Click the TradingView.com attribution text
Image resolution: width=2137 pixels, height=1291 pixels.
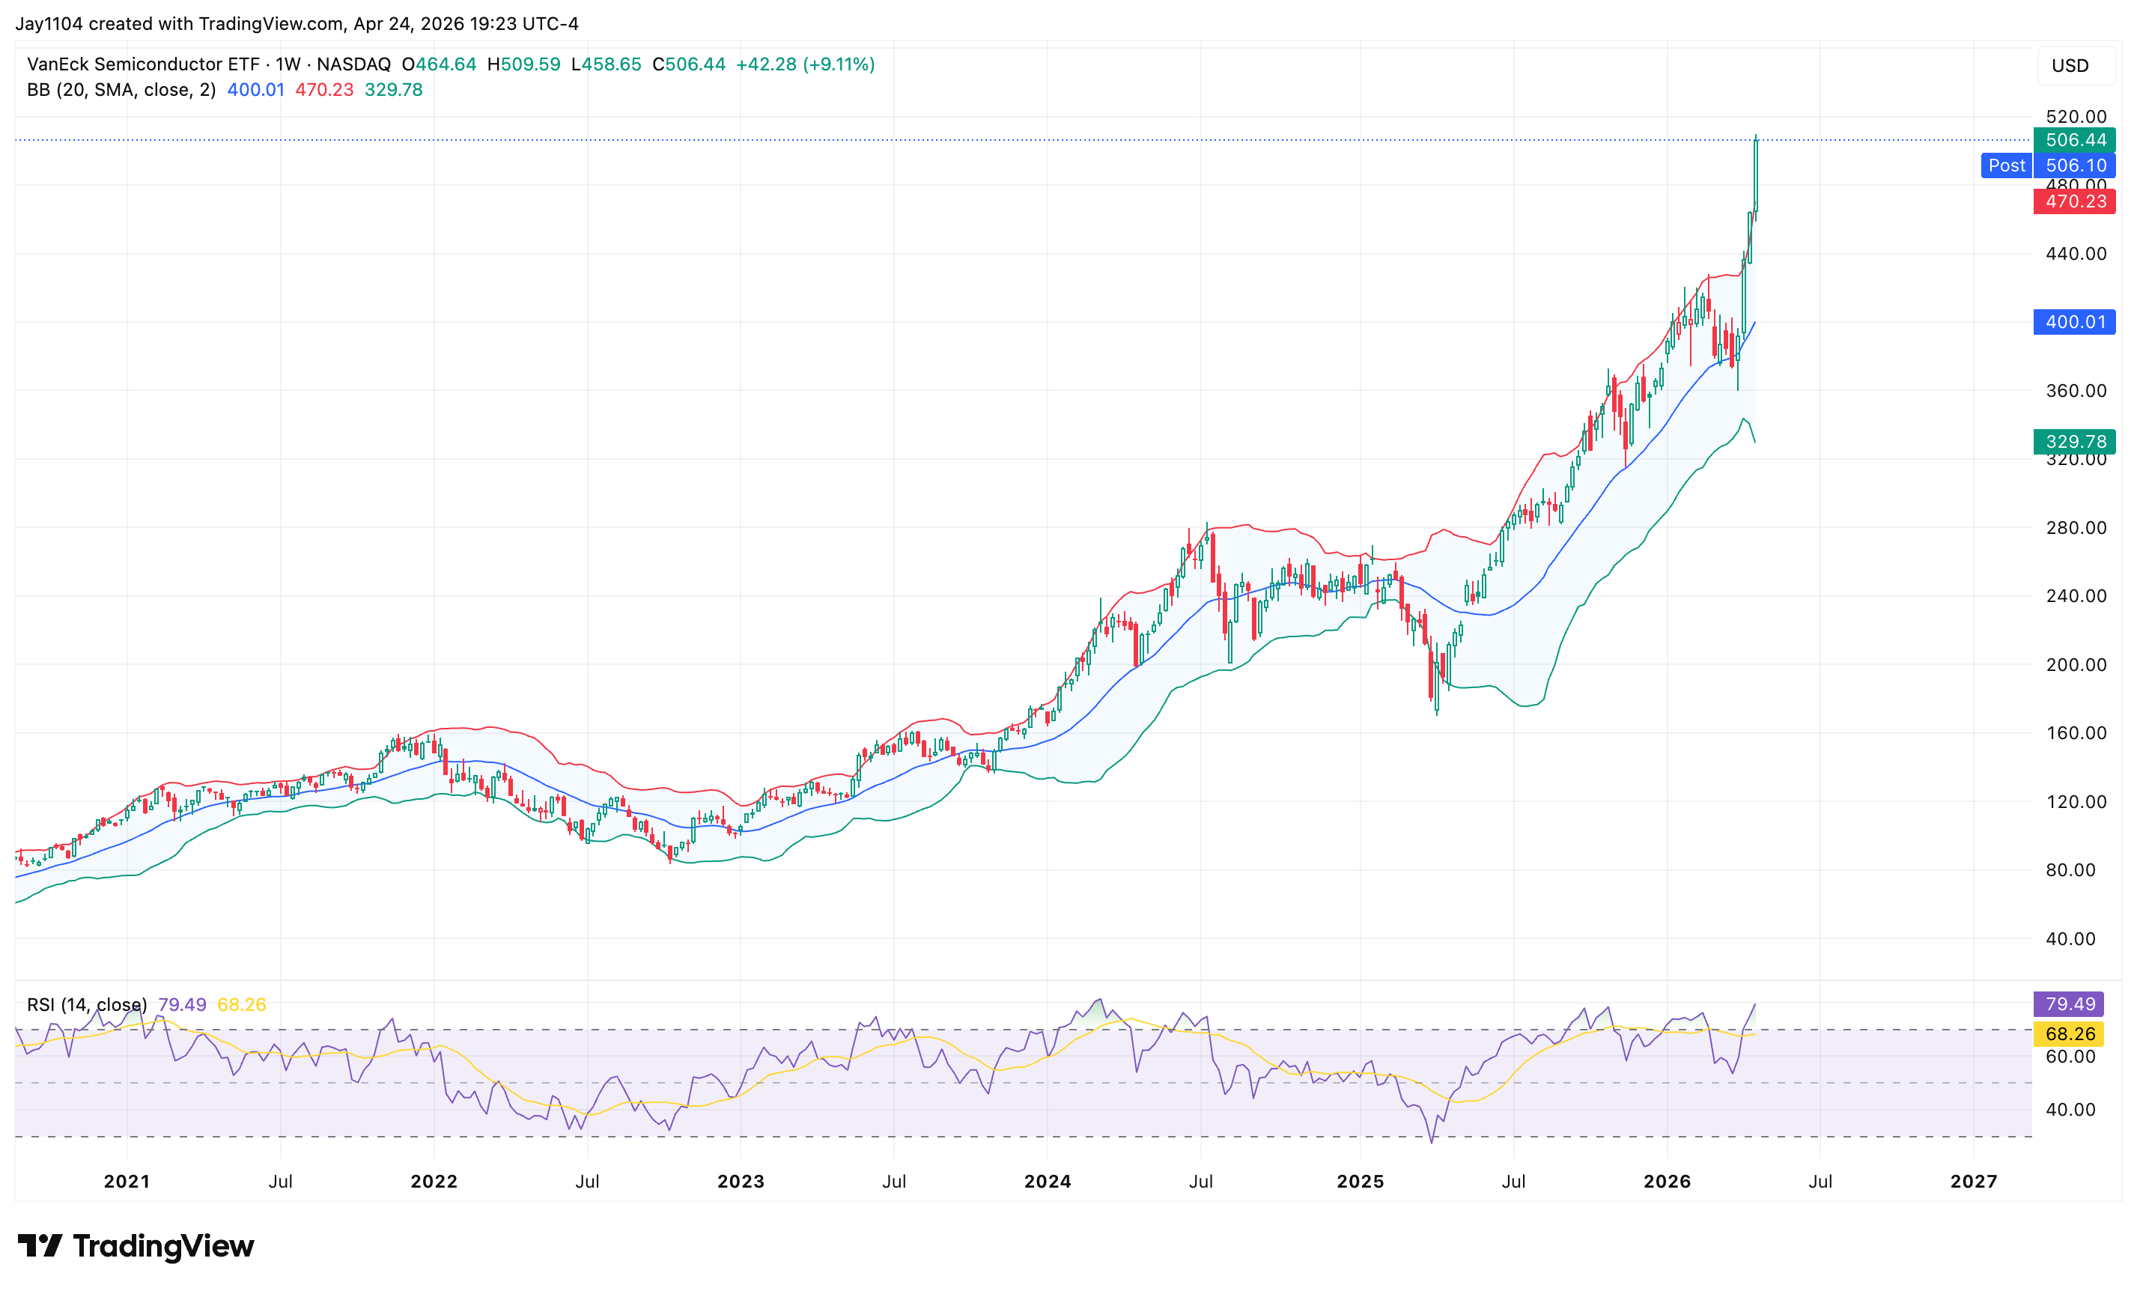coord(270,23)
